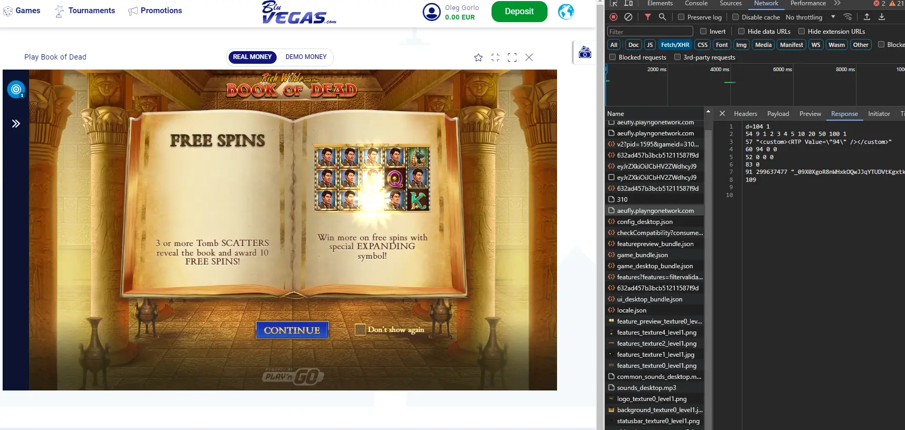Screen dimensions: 905x430
Task: Expand the game sidebar with double chevron
Action: coord(16,124)
